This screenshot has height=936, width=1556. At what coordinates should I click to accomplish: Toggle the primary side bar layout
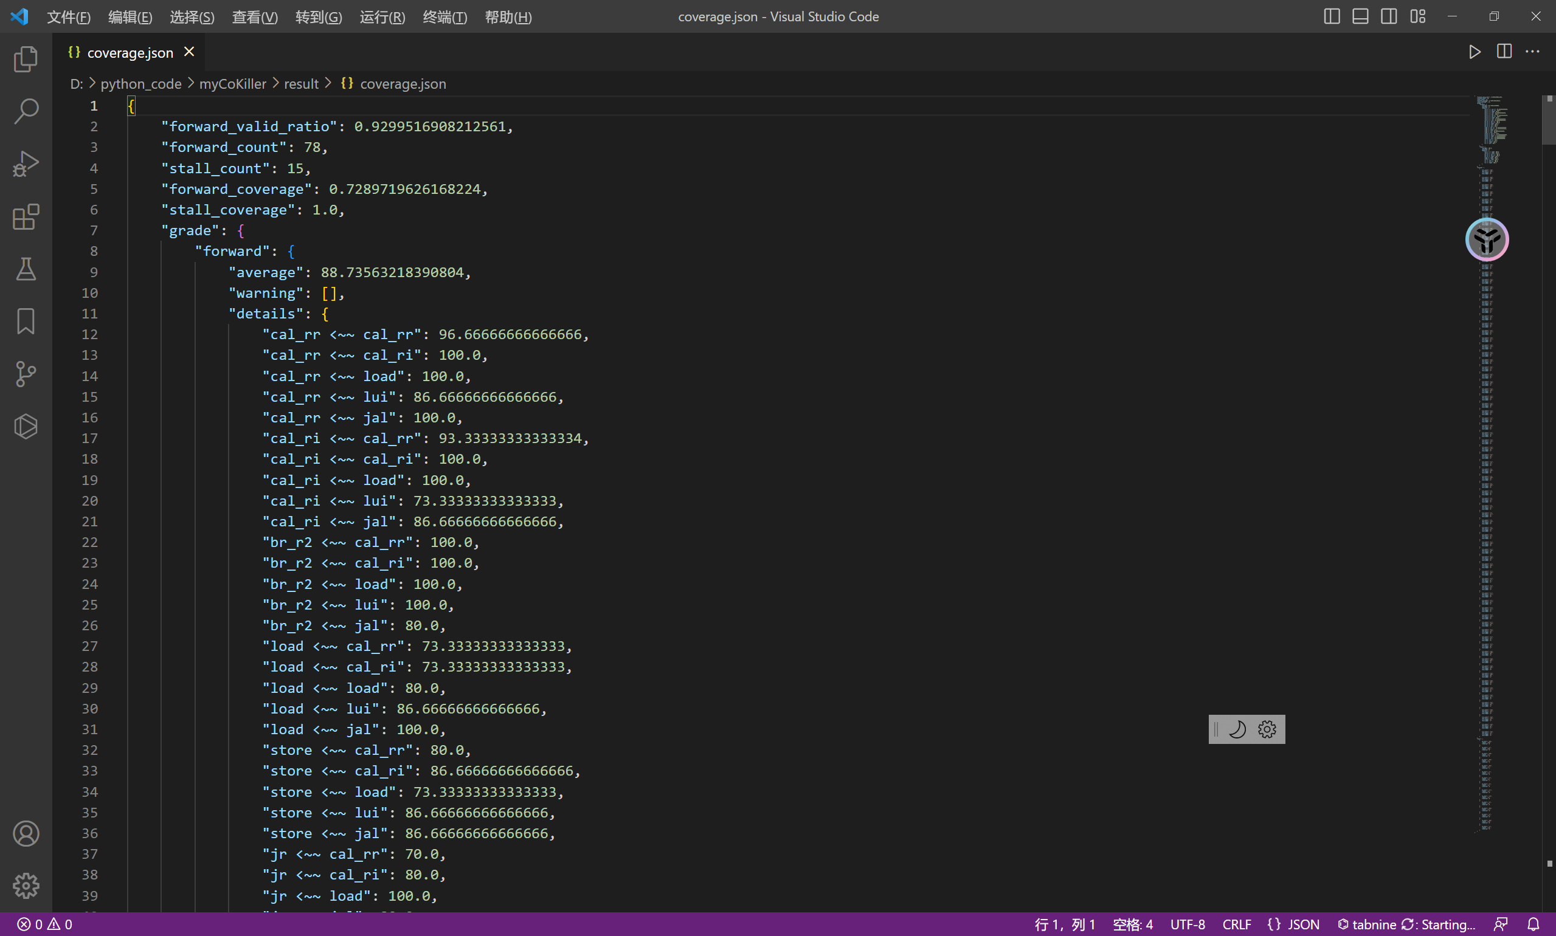click(1332, 16)
